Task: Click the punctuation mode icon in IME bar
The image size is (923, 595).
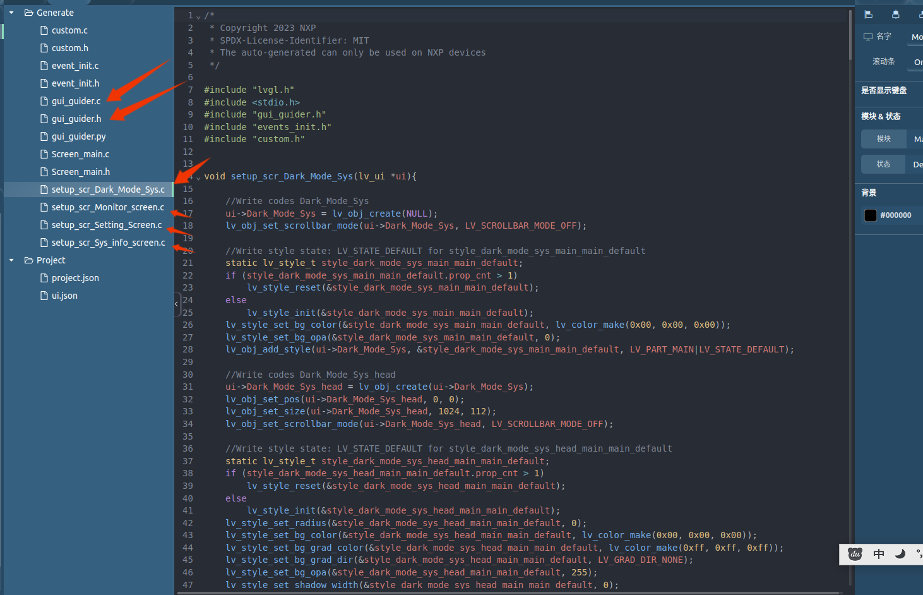Action: pos(919,554)
